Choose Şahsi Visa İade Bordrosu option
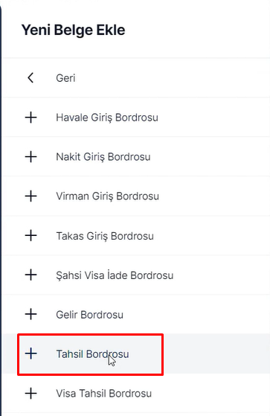Screen dimensions: 270x416 tap(115, 275)
